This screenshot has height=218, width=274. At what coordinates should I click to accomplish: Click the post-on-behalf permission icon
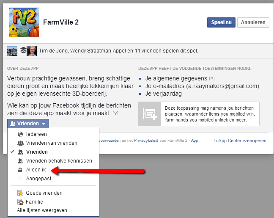tap(150, 114)
